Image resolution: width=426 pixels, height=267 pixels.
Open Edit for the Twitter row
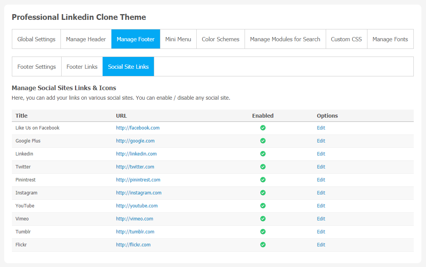pos(321,167)
